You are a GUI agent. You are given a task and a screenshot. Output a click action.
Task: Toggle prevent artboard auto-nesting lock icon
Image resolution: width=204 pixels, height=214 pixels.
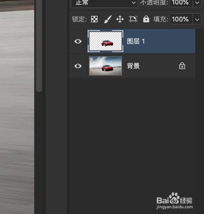pyautogui.click(x=133, y=19)
